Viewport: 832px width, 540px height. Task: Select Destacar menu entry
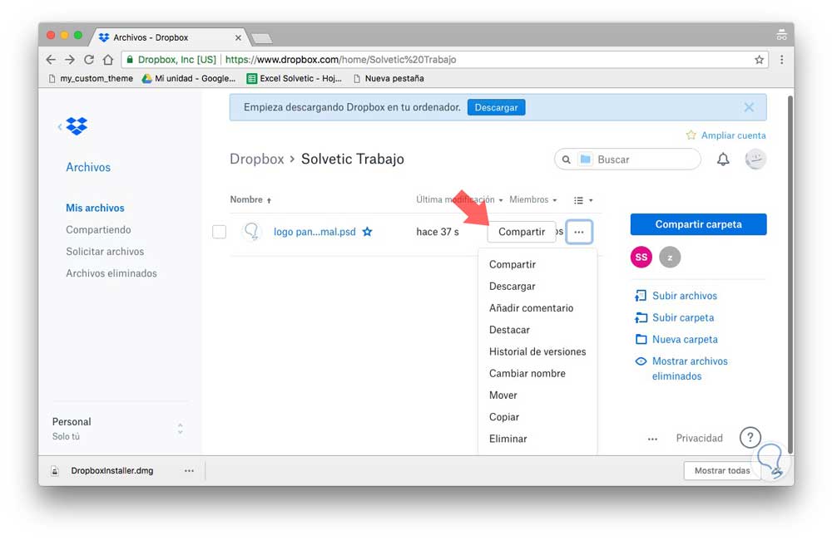(509, 330)
